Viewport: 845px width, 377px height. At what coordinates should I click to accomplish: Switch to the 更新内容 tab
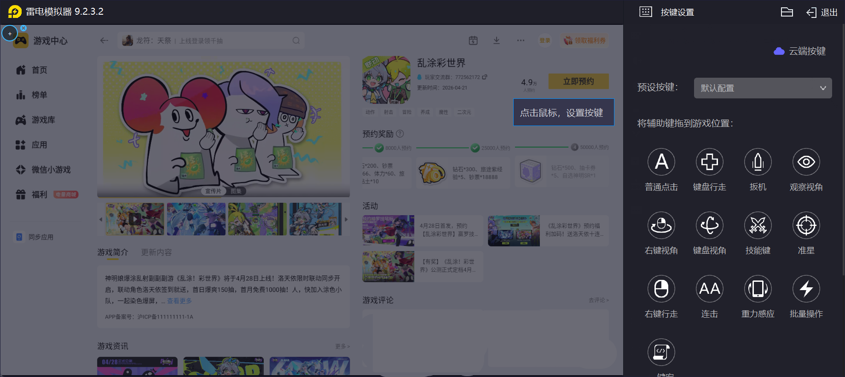(x=156, y=252)
